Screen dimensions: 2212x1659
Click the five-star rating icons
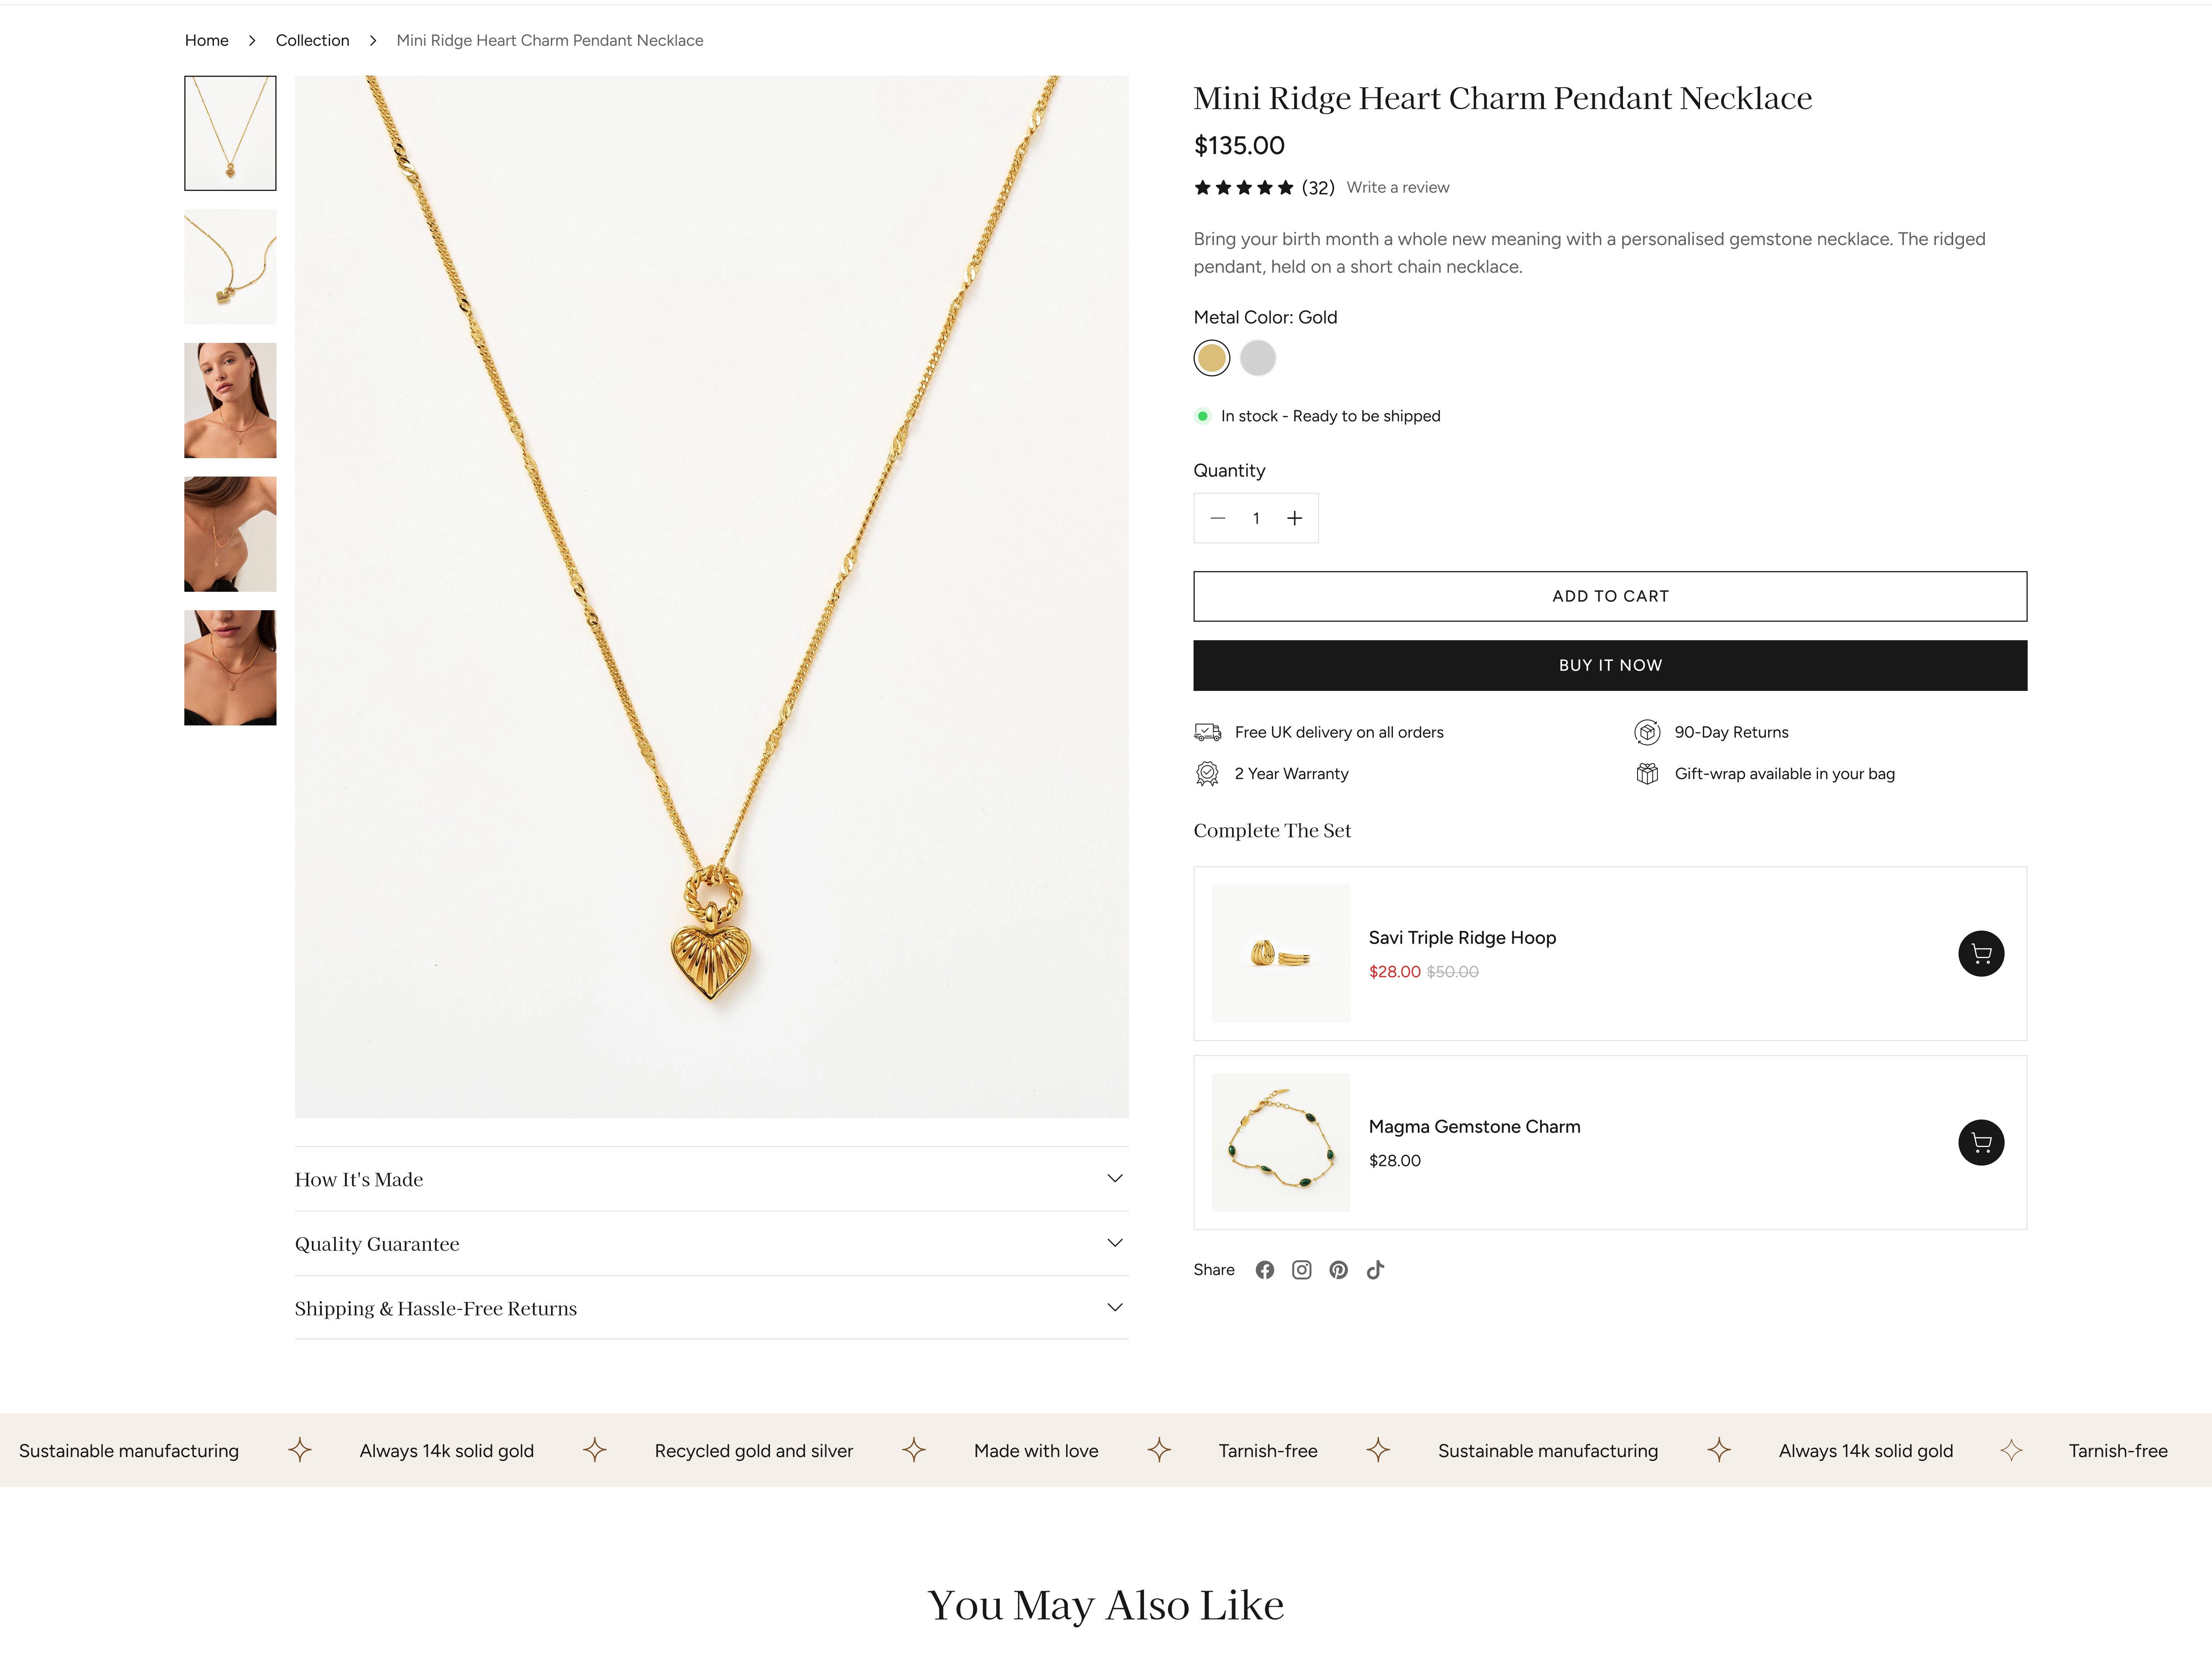click(1243, 187)
